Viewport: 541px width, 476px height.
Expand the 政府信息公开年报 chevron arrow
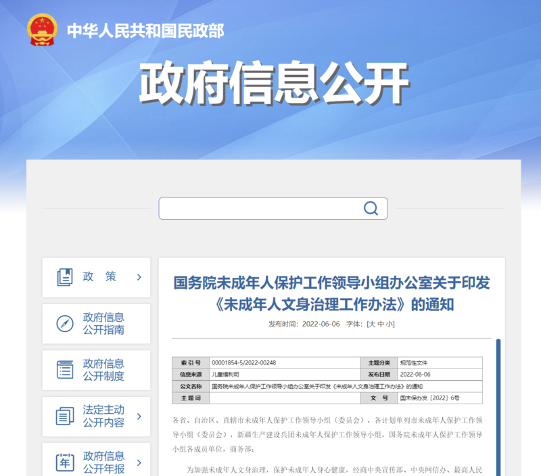pos(139,462)
